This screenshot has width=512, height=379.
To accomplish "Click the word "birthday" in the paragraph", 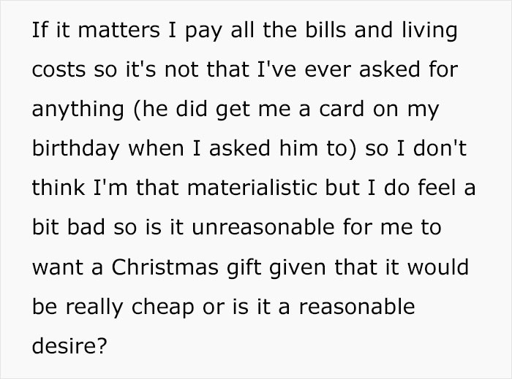I will click(76, 149).
